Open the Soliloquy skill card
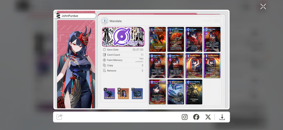The image size is (283, 130). coord(194,40)
